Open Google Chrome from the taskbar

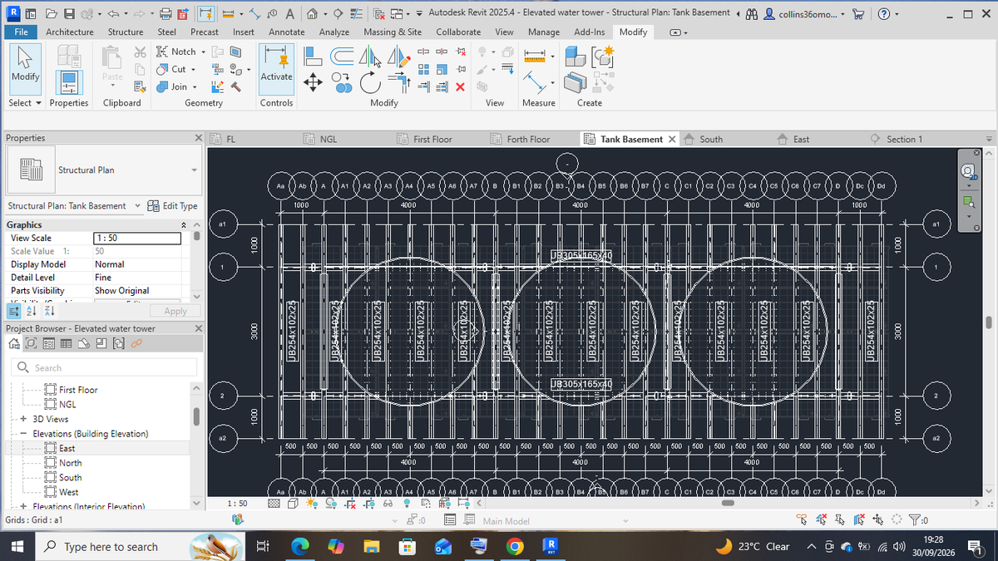(x=516, y=546)
